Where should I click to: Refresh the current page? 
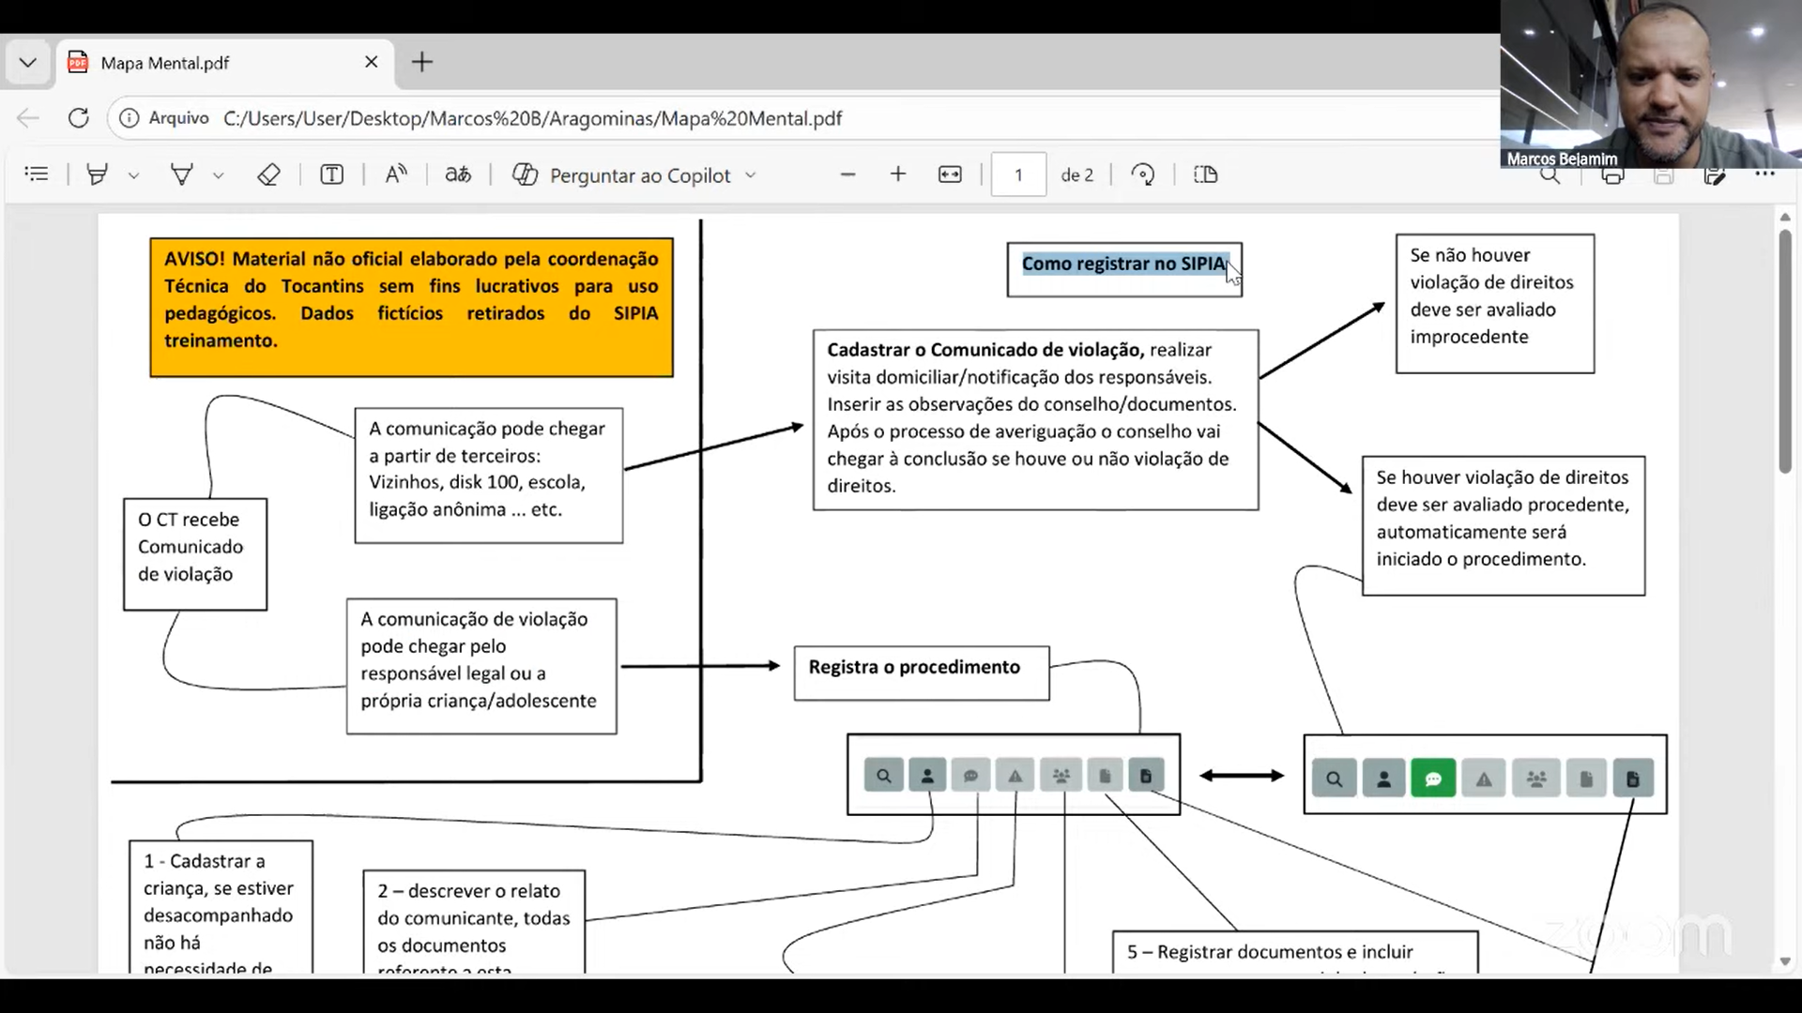point(79,118)
